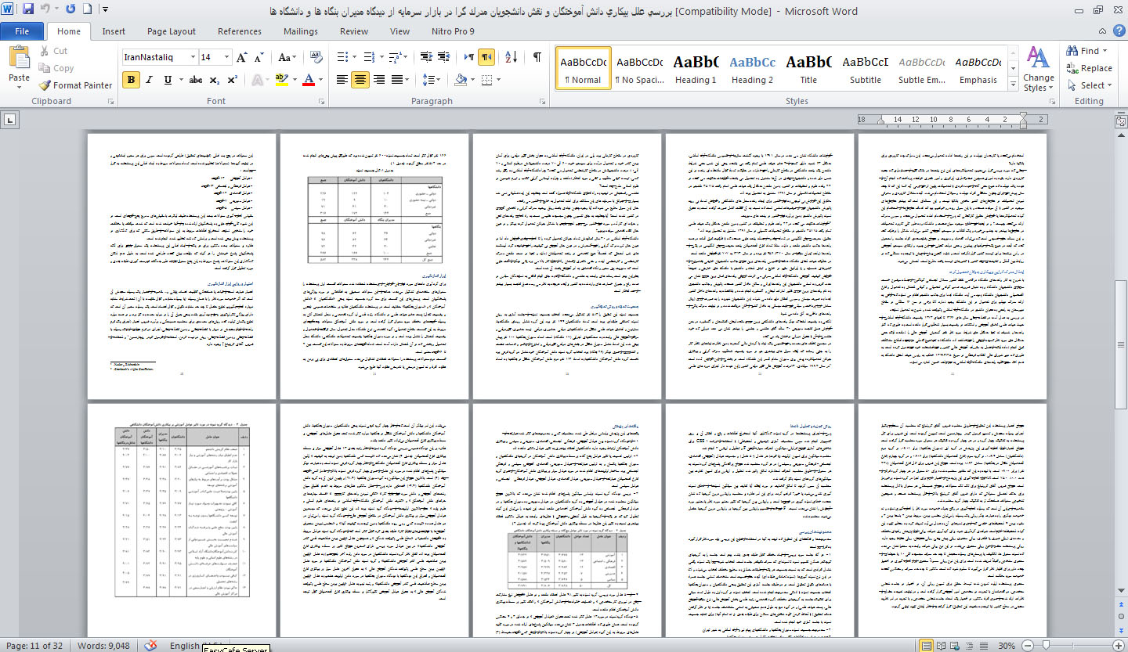The width and height of the screenshot is (1128, 652).
Task: Expand the font size dropdown
Action: click(226, 58)
